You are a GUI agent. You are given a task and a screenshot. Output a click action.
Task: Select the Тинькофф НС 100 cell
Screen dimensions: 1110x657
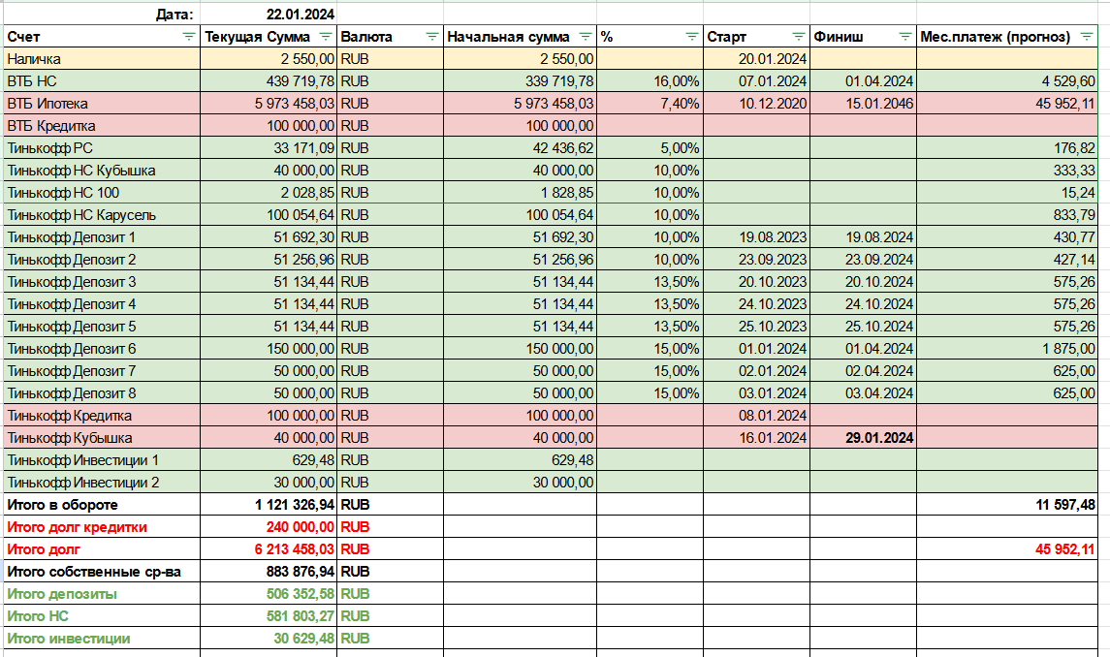click(x=102, y=193)
